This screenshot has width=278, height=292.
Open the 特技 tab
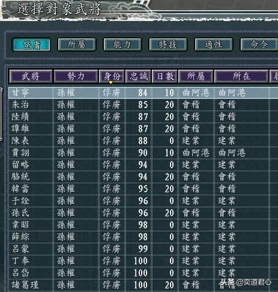[x=168, y=44]
